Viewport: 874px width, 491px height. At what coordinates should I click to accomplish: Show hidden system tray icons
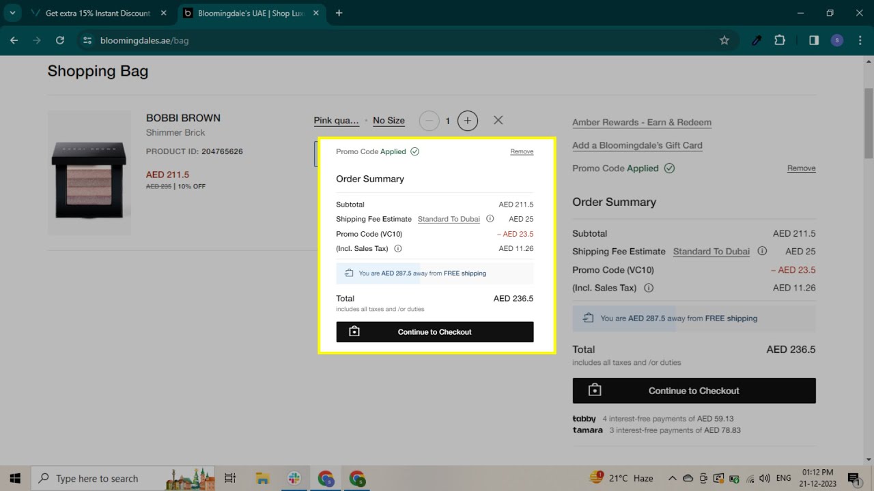(x=672, y=479)
